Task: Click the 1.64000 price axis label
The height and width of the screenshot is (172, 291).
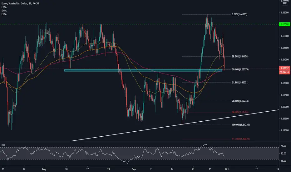Action: 284,60
